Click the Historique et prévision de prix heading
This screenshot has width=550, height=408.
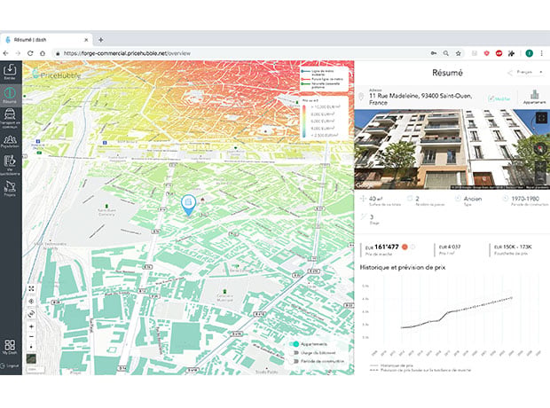403,267
